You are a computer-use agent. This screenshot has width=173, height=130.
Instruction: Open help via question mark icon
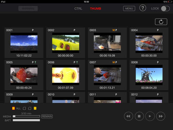(143, 8)
